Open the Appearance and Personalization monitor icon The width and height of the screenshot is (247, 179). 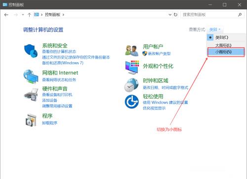pyautogui.click(x=132, y=67)
